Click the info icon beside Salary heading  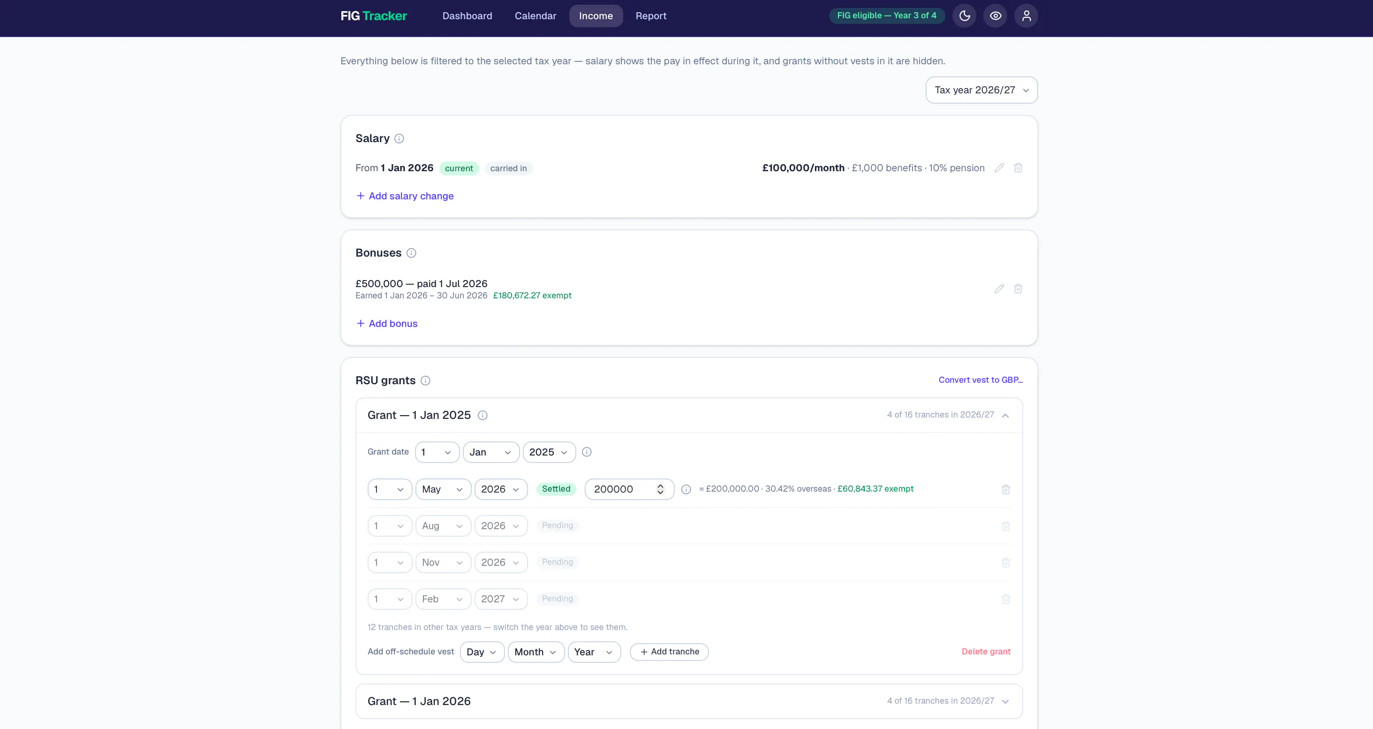(399, 139)
